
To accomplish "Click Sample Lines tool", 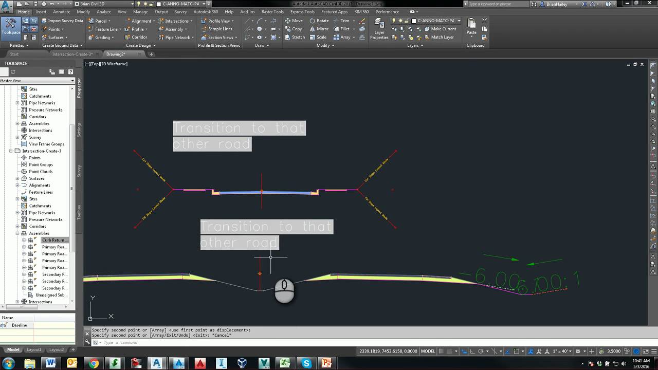I will point(216,29).
